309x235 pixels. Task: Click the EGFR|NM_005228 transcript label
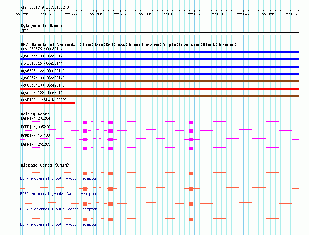35,127
